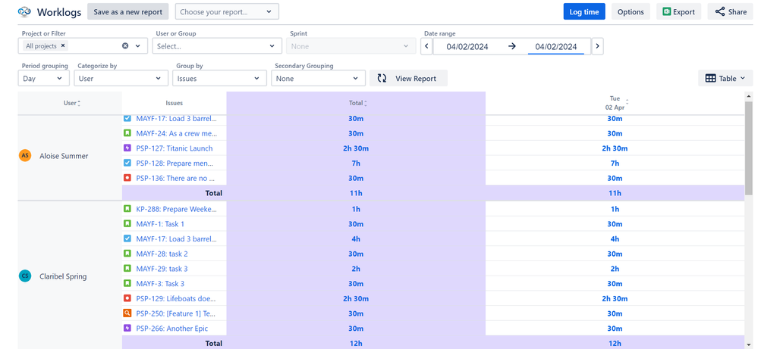Click the Claribel Spring user name

[63, 276]
